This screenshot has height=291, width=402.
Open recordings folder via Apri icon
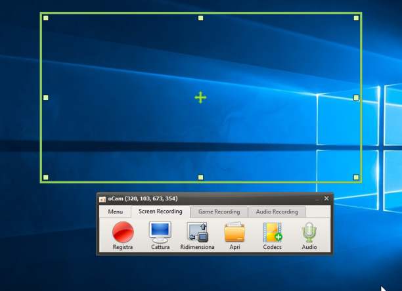point(234,233)
